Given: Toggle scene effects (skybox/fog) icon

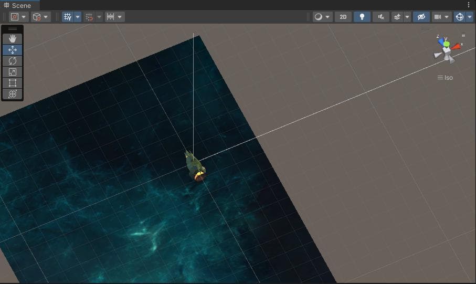Looking at the screenshot, I should pos(397,17).
